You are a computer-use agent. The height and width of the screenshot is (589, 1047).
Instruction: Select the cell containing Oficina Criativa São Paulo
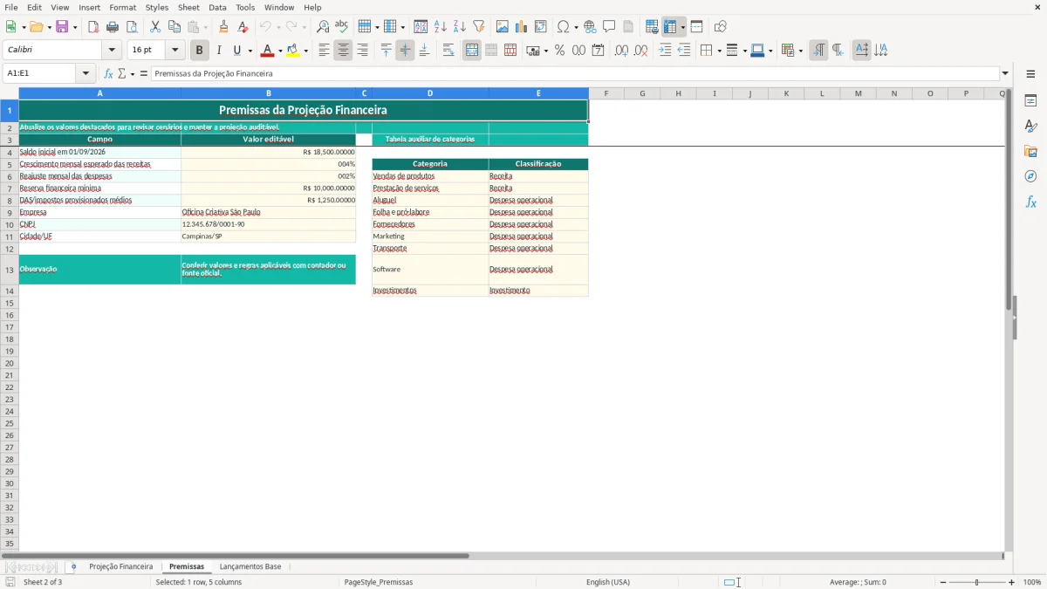click(x=268, y=212)
